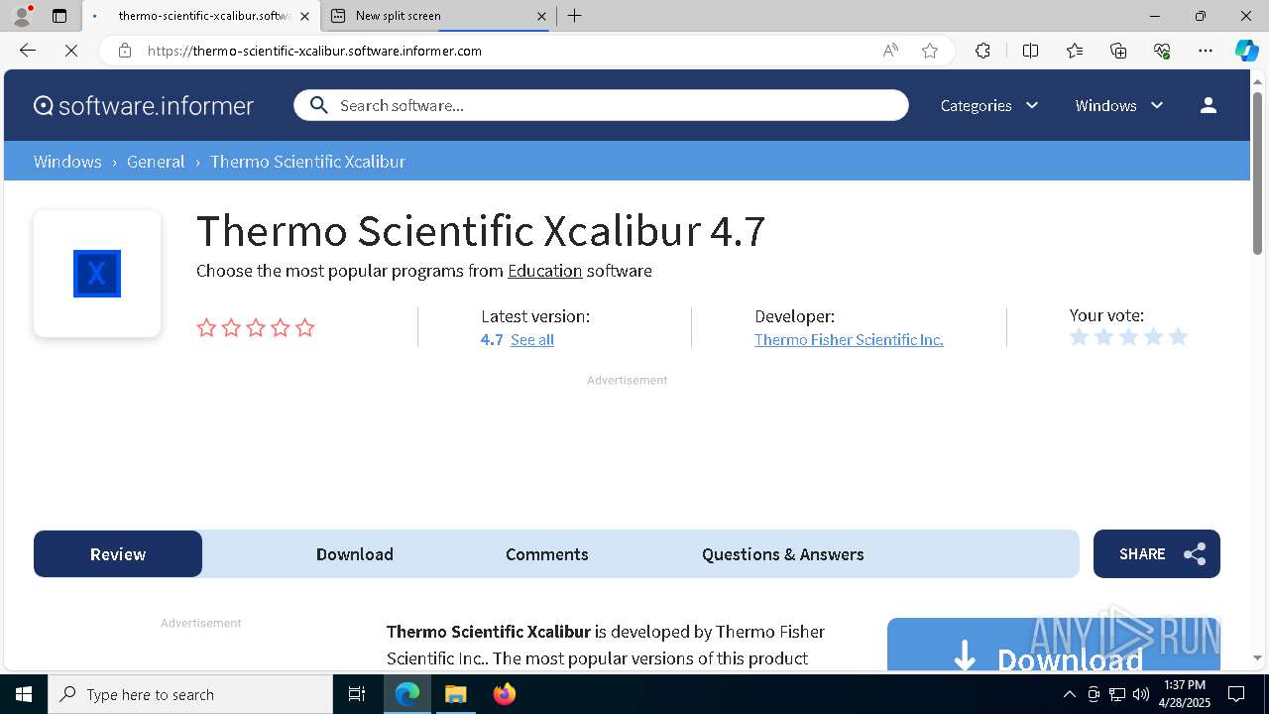The image size is (1269, 714).
Task: Open Thermo Scientific Xcalibur breadcrumb
Action: point(307,162)
